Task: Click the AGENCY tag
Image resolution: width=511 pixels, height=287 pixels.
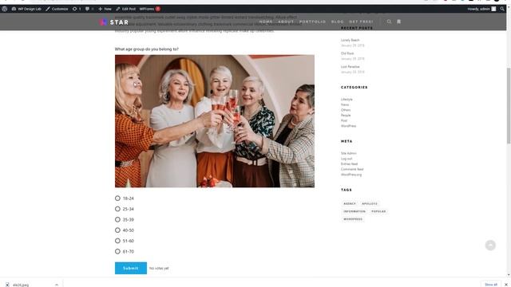Action: click(350, 204)
